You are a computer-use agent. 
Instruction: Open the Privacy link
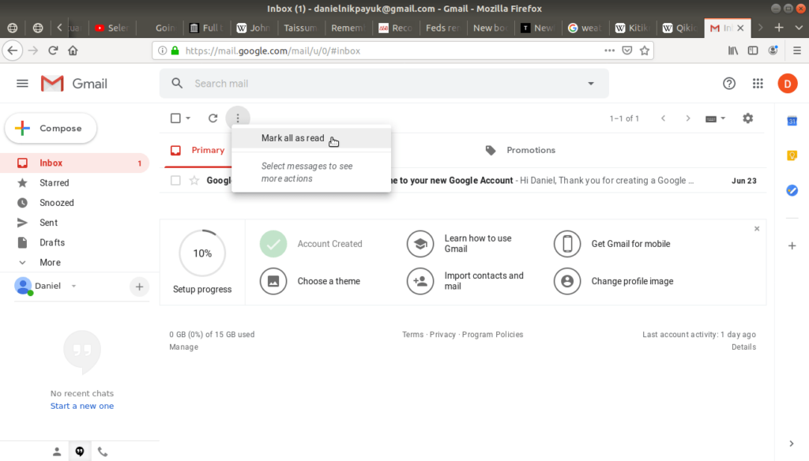pos(442,335)
